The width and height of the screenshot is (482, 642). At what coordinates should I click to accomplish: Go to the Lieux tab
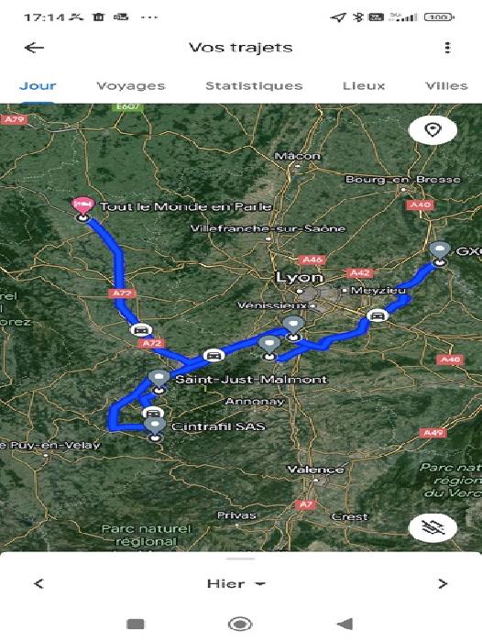[x=364, y=86]
